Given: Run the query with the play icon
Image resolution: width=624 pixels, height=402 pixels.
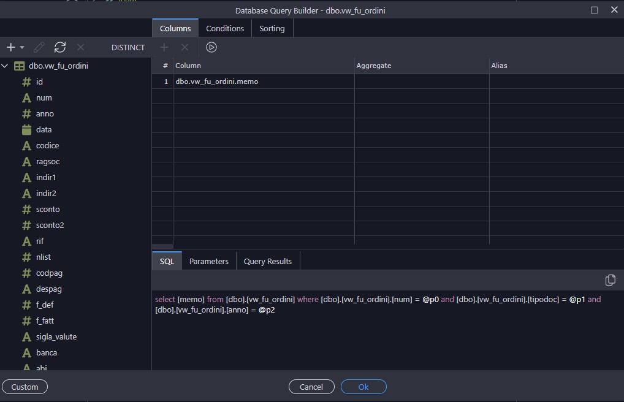Looking at the screenshot, I should point(211,47).
